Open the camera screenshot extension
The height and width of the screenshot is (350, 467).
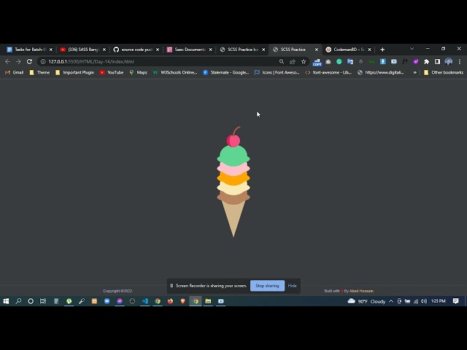tap(328, 61)
